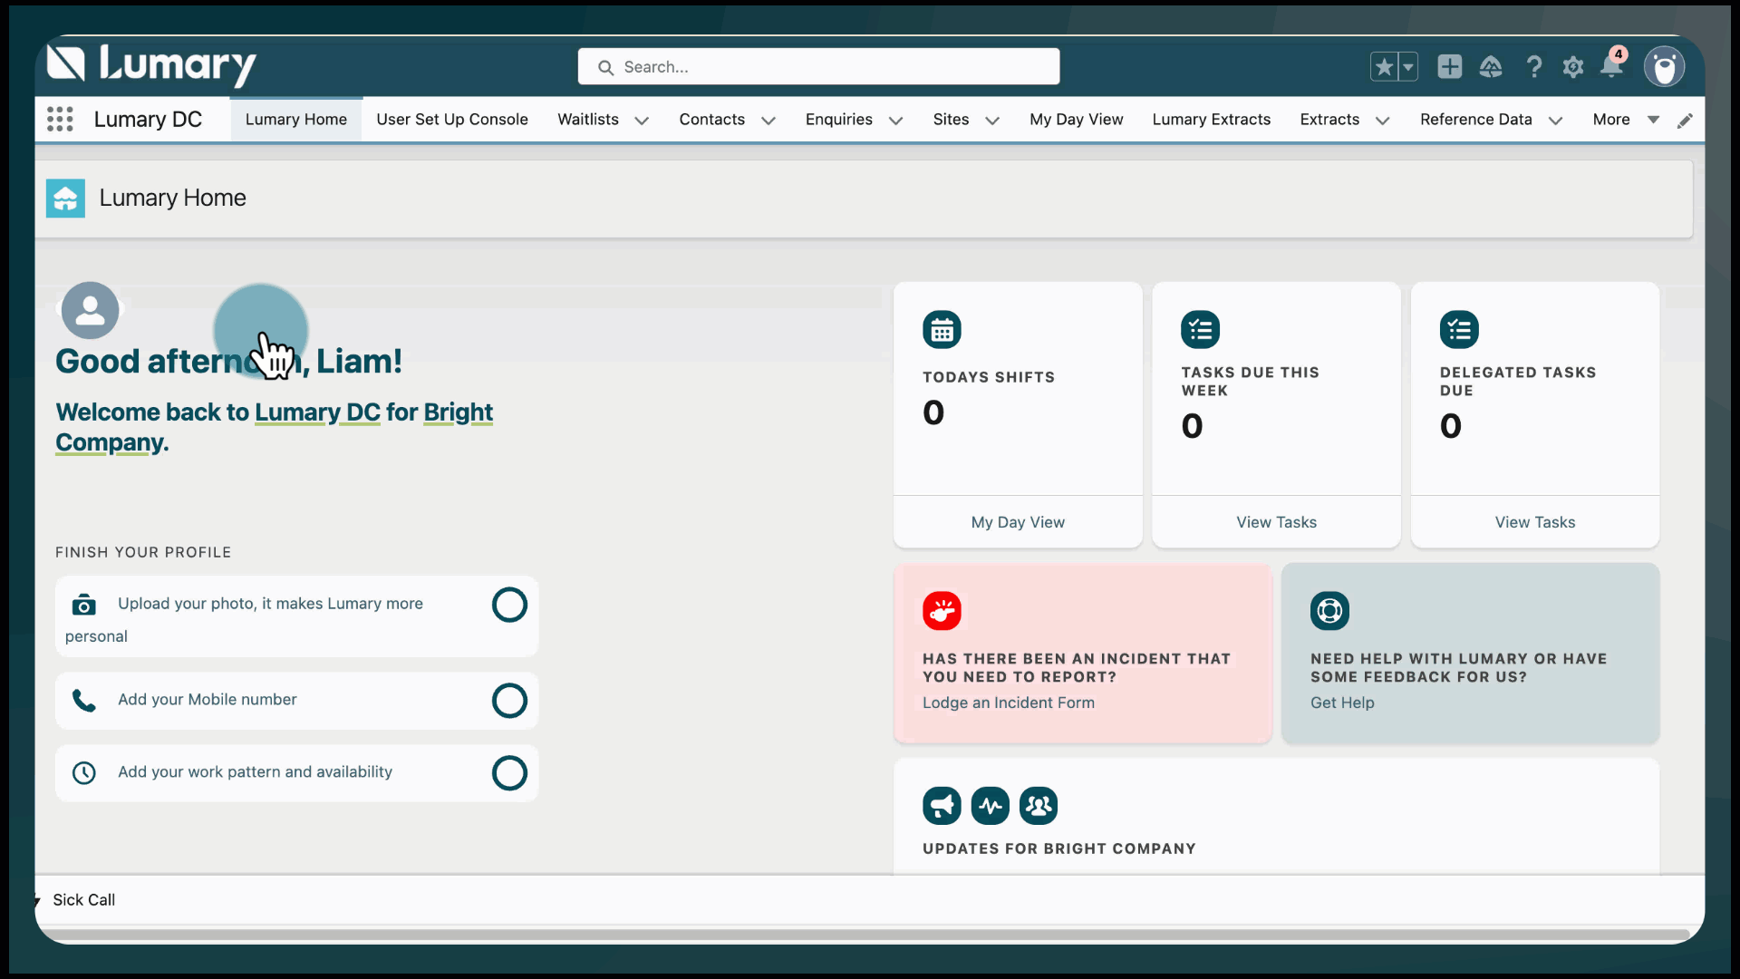The width and height of the screenshot is (1740, 979).
Task: Open the Reference Data tab
Action: (1476, 120)
